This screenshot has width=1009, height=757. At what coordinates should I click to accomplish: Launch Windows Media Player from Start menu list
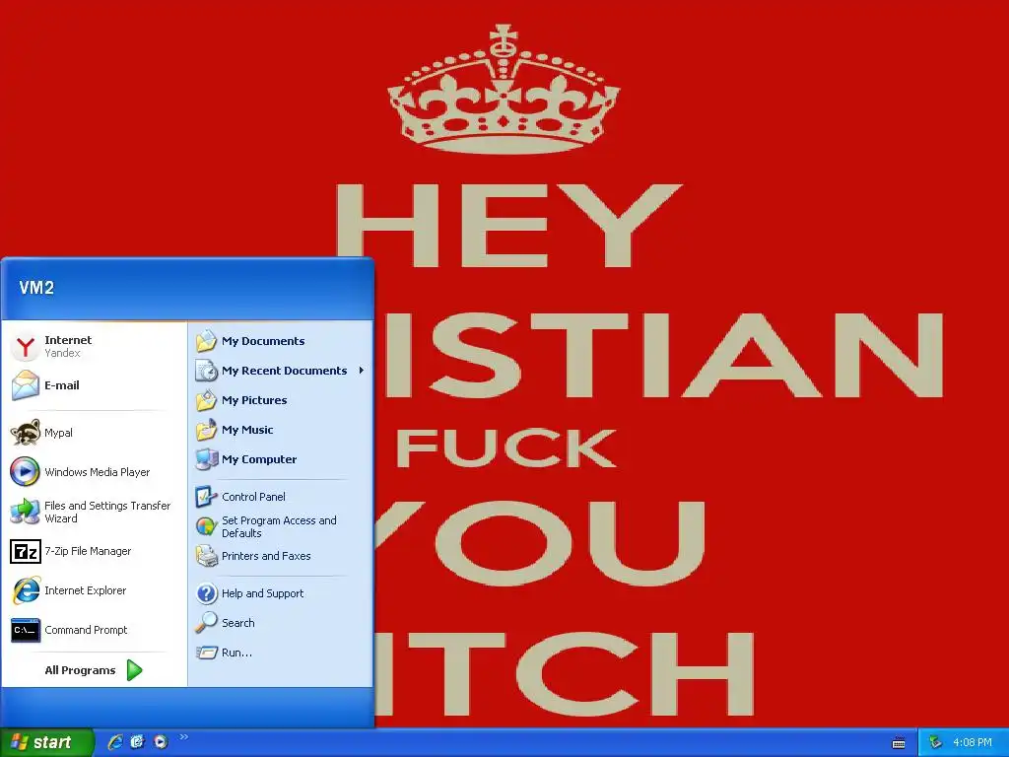[x=94, y=472]
